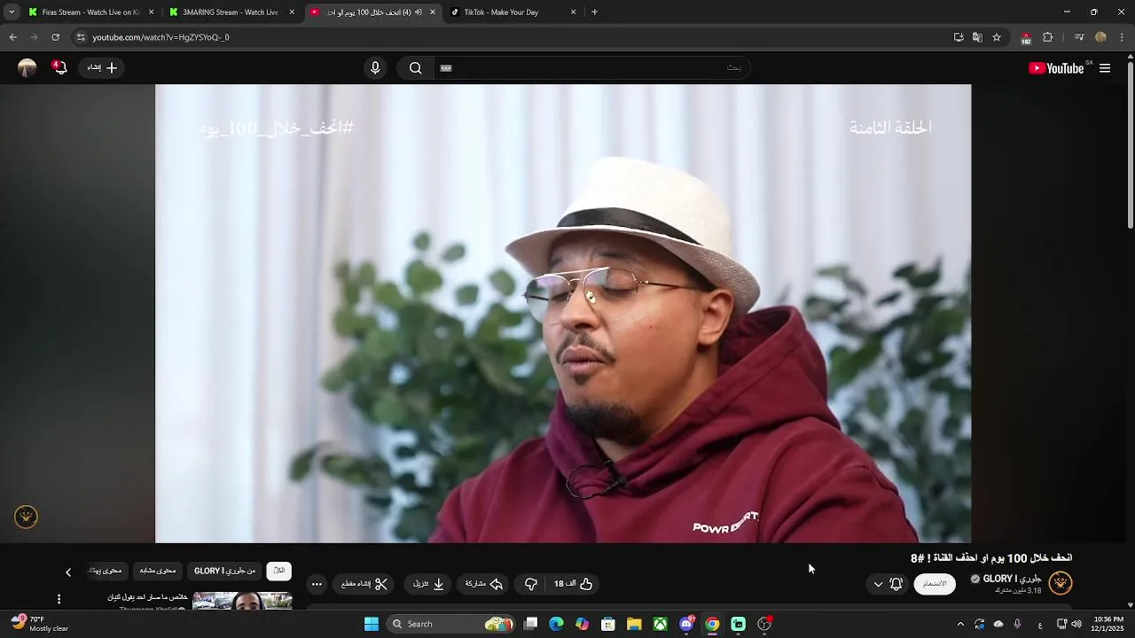View site information icon
The height and width of the screenshot is (638, 1135).
click(81, 37)
